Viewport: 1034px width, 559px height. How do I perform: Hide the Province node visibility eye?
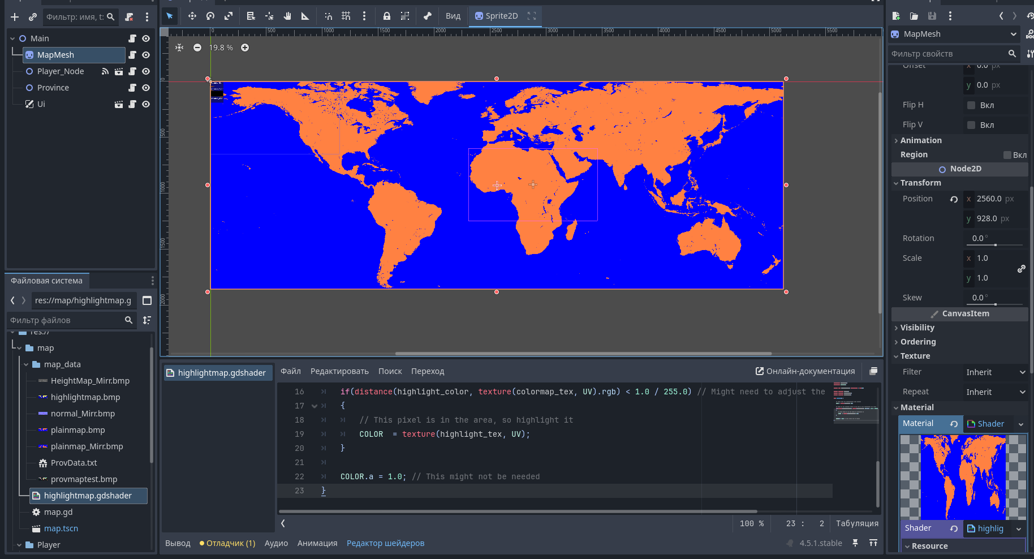pyautogui.click(x=146, y=88)
